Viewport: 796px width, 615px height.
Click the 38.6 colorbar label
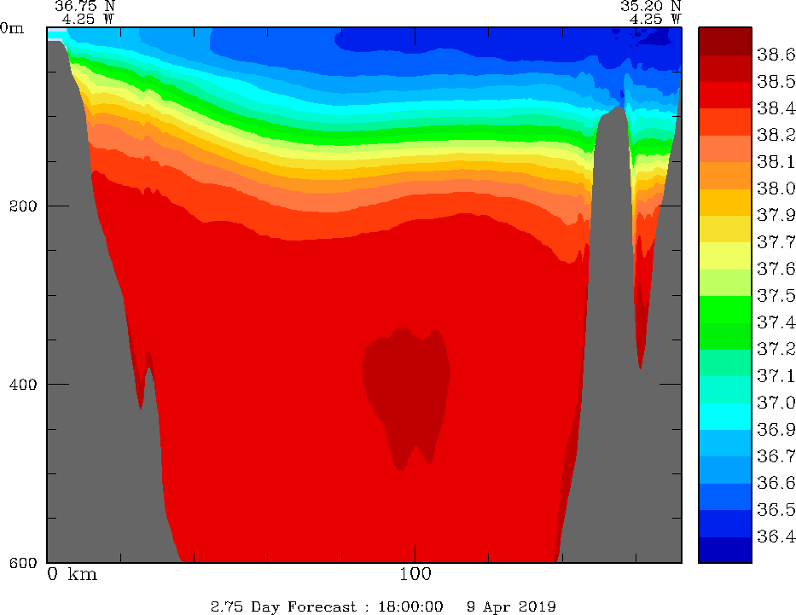tap(776, 55)
